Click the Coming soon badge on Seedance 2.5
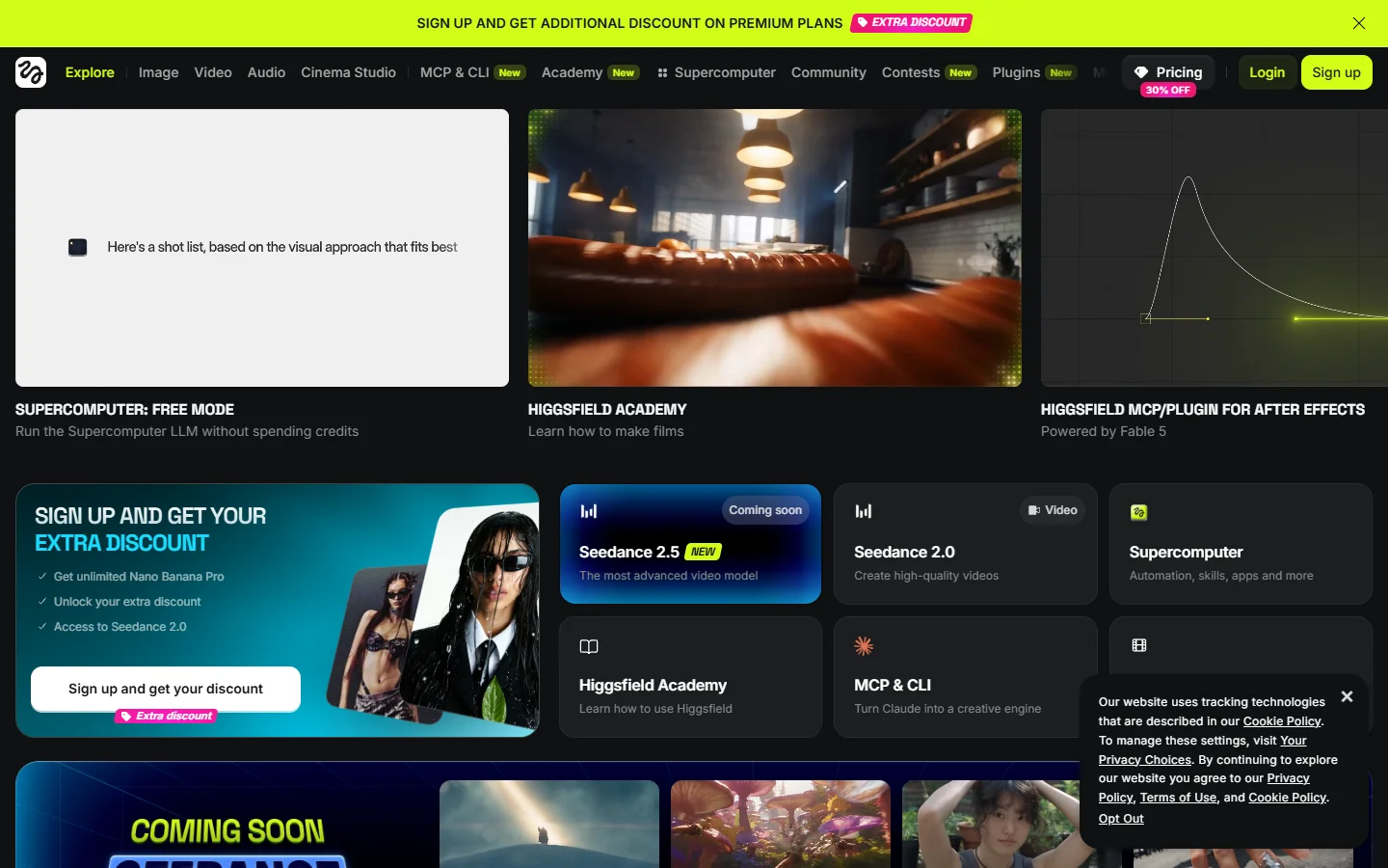The height and width of the screenshot is (868, 1388). point(765,510)
